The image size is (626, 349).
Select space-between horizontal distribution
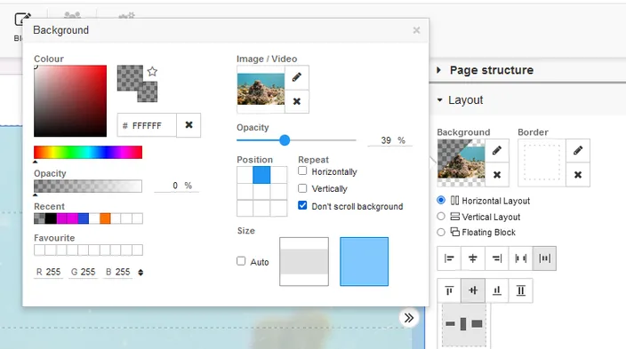pyautogui.click(x=520, y=258)
